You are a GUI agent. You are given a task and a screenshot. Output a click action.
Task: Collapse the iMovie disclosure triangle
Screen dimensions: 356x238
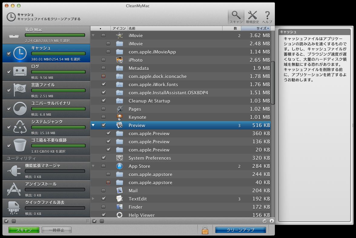click(x=93, y=35)
